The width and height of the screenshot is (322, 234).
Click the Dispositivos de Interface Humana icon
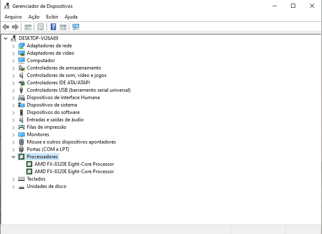[x=21, y=97]
